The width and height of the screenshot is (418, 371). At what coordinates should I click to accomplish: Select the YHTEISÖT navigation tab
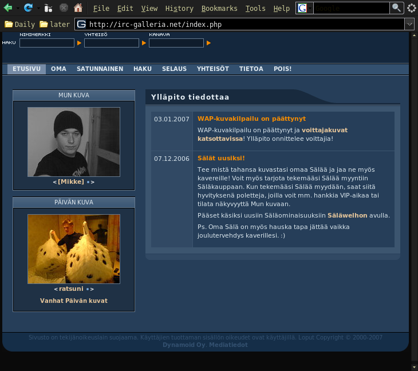pyautogui.click(x=213, y=69)
